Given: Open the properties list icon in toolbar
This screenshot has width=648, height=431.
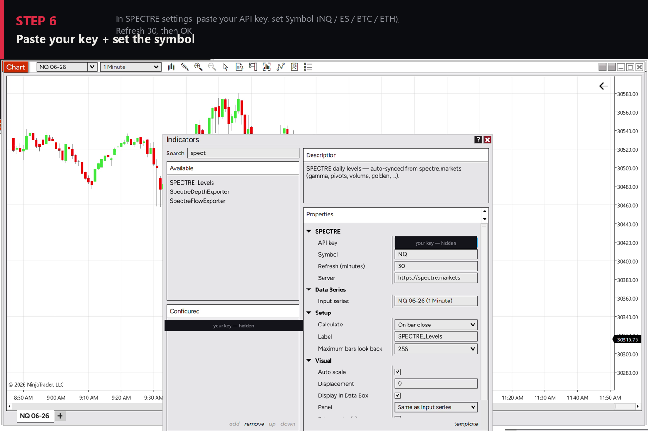Looking at the screenshot, I should [308, 67].
